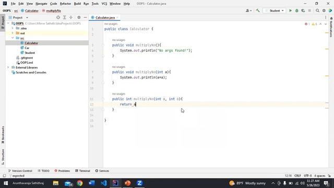The width and height of the screenshot is (334, 188).
Task: Close the Calculator.java tab
Action: pyautogui.click(x=117, y=17)
